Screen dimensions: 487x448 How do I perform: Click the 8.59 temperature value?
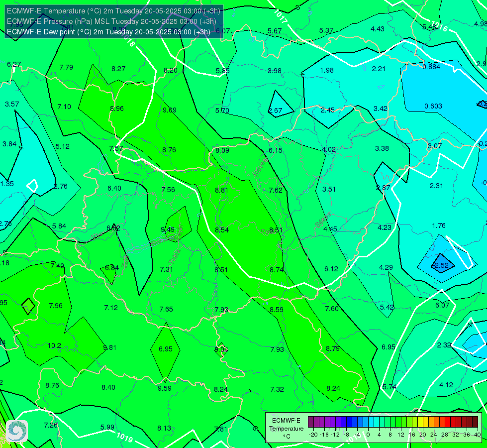click(277, 309)
